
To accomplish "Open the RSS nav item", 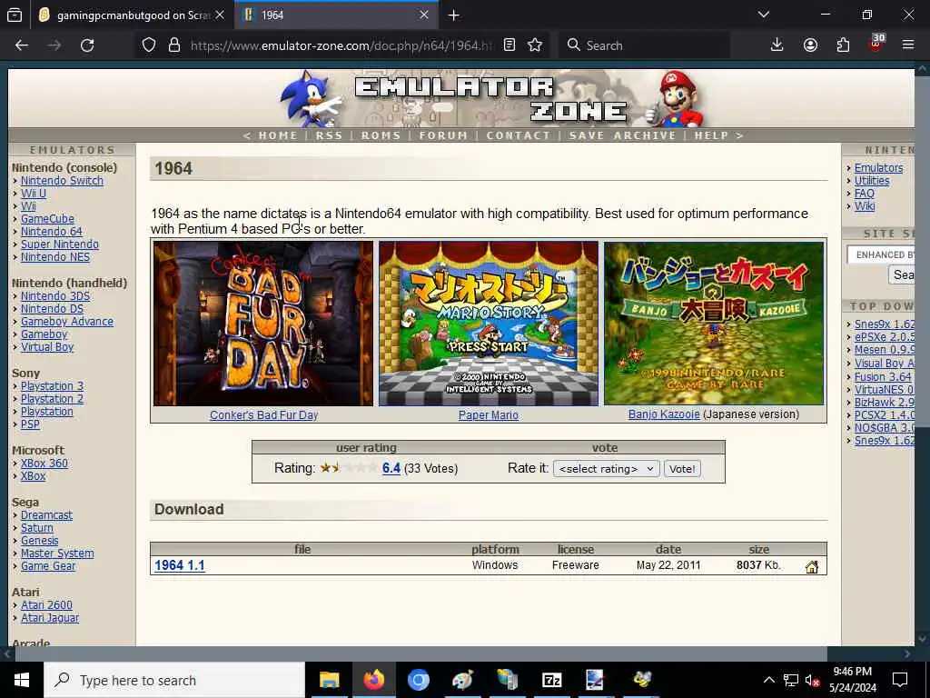I will 329,135.
